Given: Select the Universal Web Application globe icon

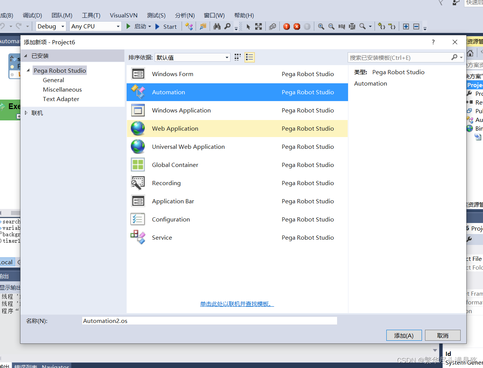Looking at the screenshot, I should 138,147.
